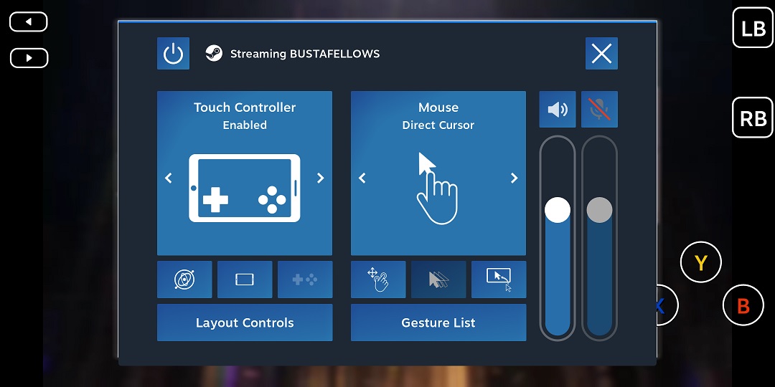Toggle the screen-with-cursor icon
The width and height of the screenshot is (775, 387).
[x=499, y=279]
